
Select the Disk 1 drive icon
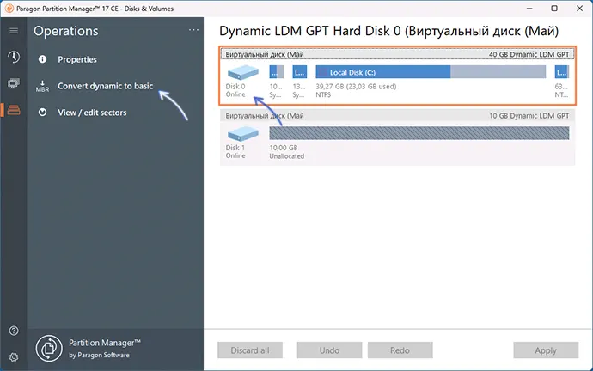coord(243,134)
